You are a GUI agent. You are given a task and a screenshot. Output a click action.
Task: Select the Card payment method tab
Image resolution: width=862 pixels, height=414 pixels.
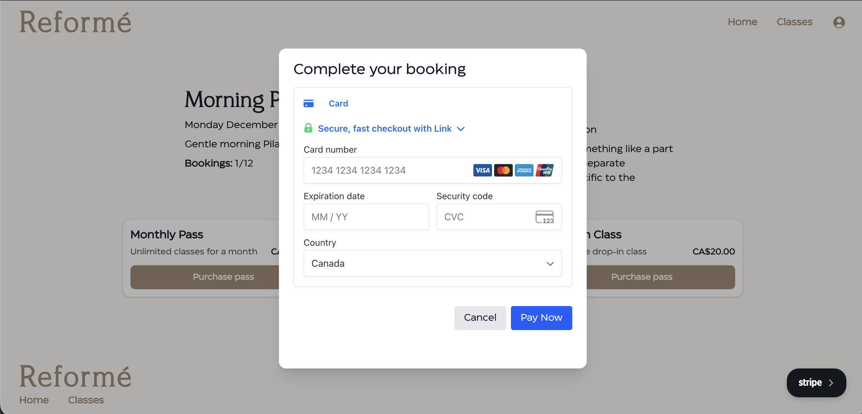(338, 103)
